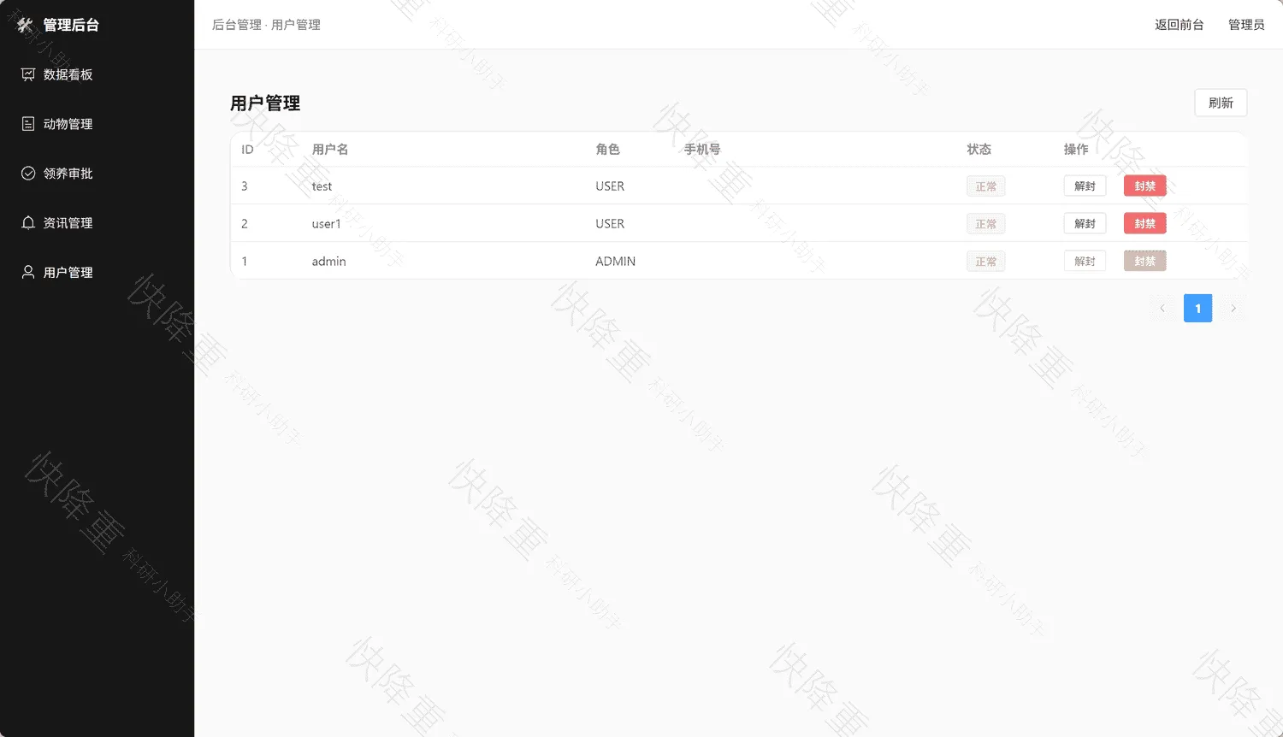Click the 状态 column header
This screenshot has height=737, width=1283.
pyautogui.click(x=979, y=150)
